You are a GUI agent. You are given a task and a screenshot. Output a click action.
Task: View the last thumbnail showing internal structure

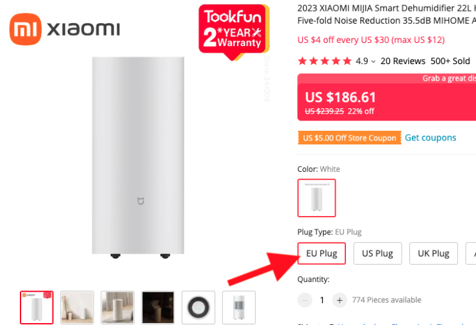point(239,308)
